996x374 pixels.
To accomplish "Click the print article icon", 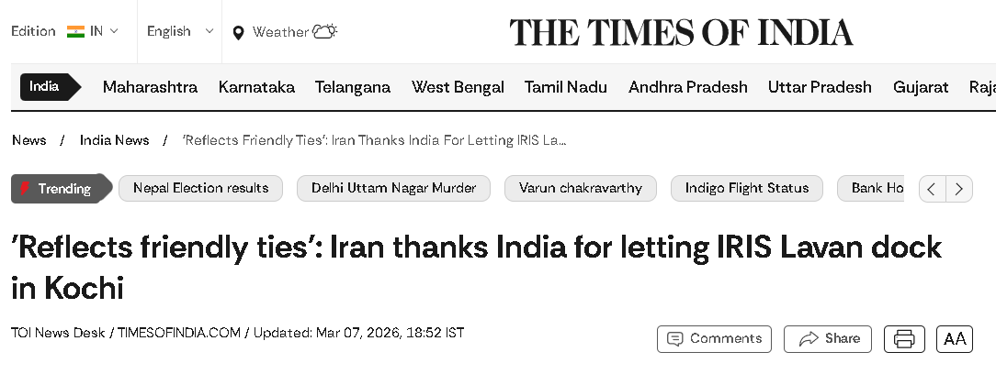I will pyautogui.click(x=904, y=339).
